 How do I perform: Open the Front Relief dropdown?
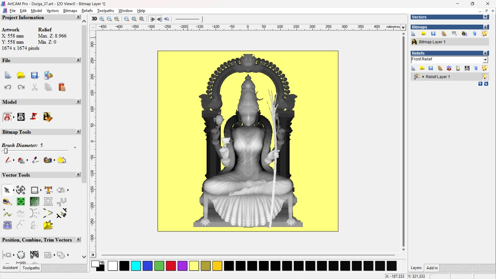pos(485,60)
